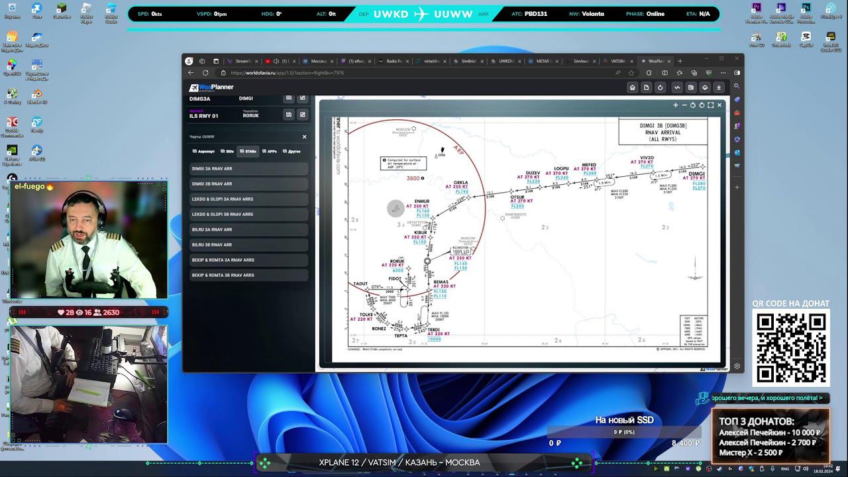Click the route waveform icon in WoaPlanner toolbar
The image size is (848, 477).
[x=677, y=87]
